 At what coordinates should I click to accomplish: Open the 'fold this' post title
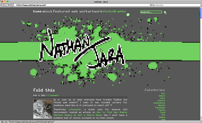[44, 90]
